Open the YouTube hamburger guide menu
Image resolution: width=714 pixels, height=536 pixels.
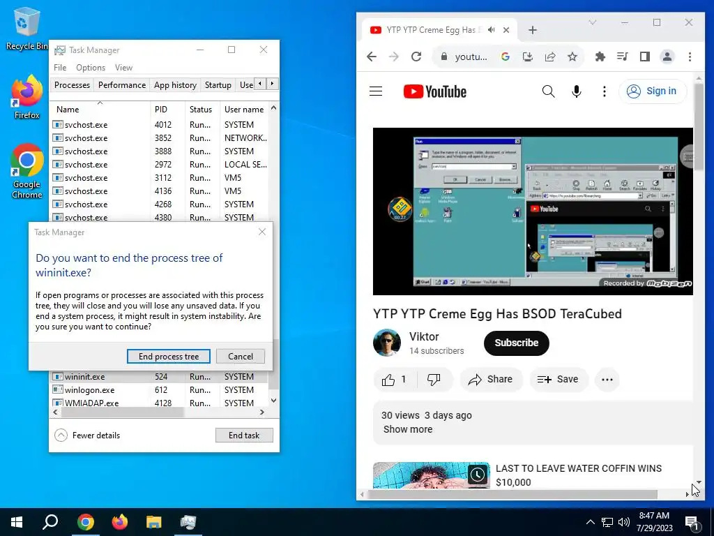tap(376, 91)
